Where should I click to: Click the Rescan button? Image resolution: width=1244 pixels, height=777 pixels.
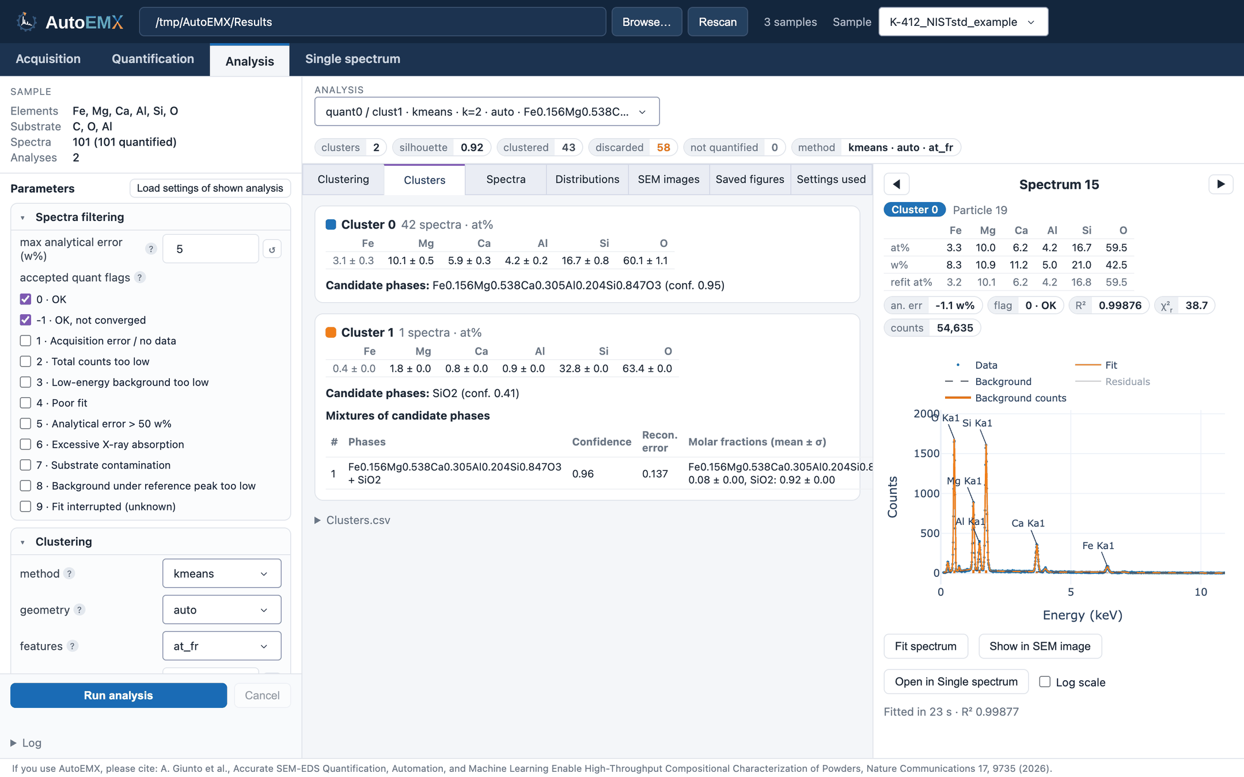tap(718, 22)
